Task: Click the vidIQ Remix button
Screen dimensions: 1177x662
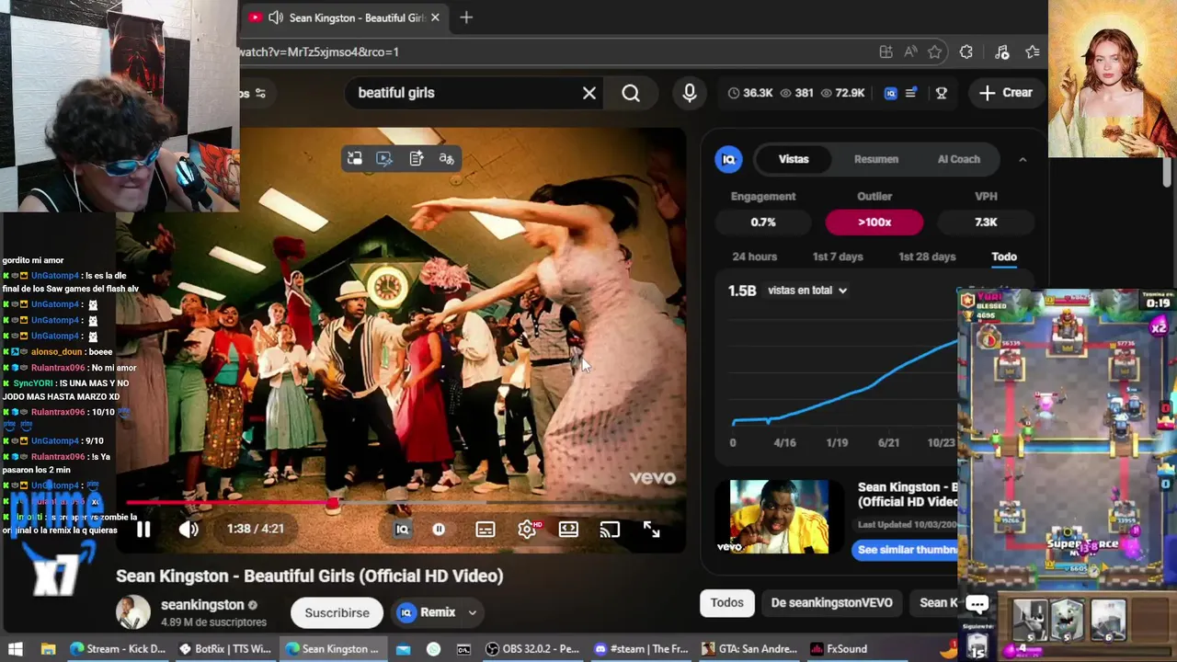Action: pos(428,612)
